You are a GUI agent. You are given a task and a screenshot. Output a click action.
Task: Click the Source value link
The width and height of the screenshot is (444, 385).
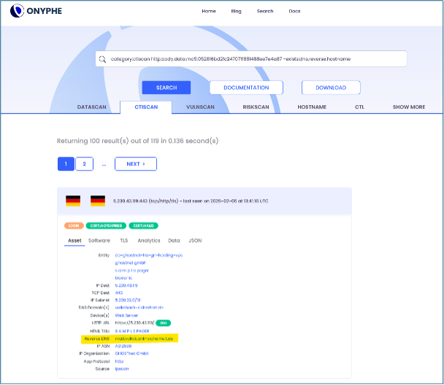pos(122,369)
